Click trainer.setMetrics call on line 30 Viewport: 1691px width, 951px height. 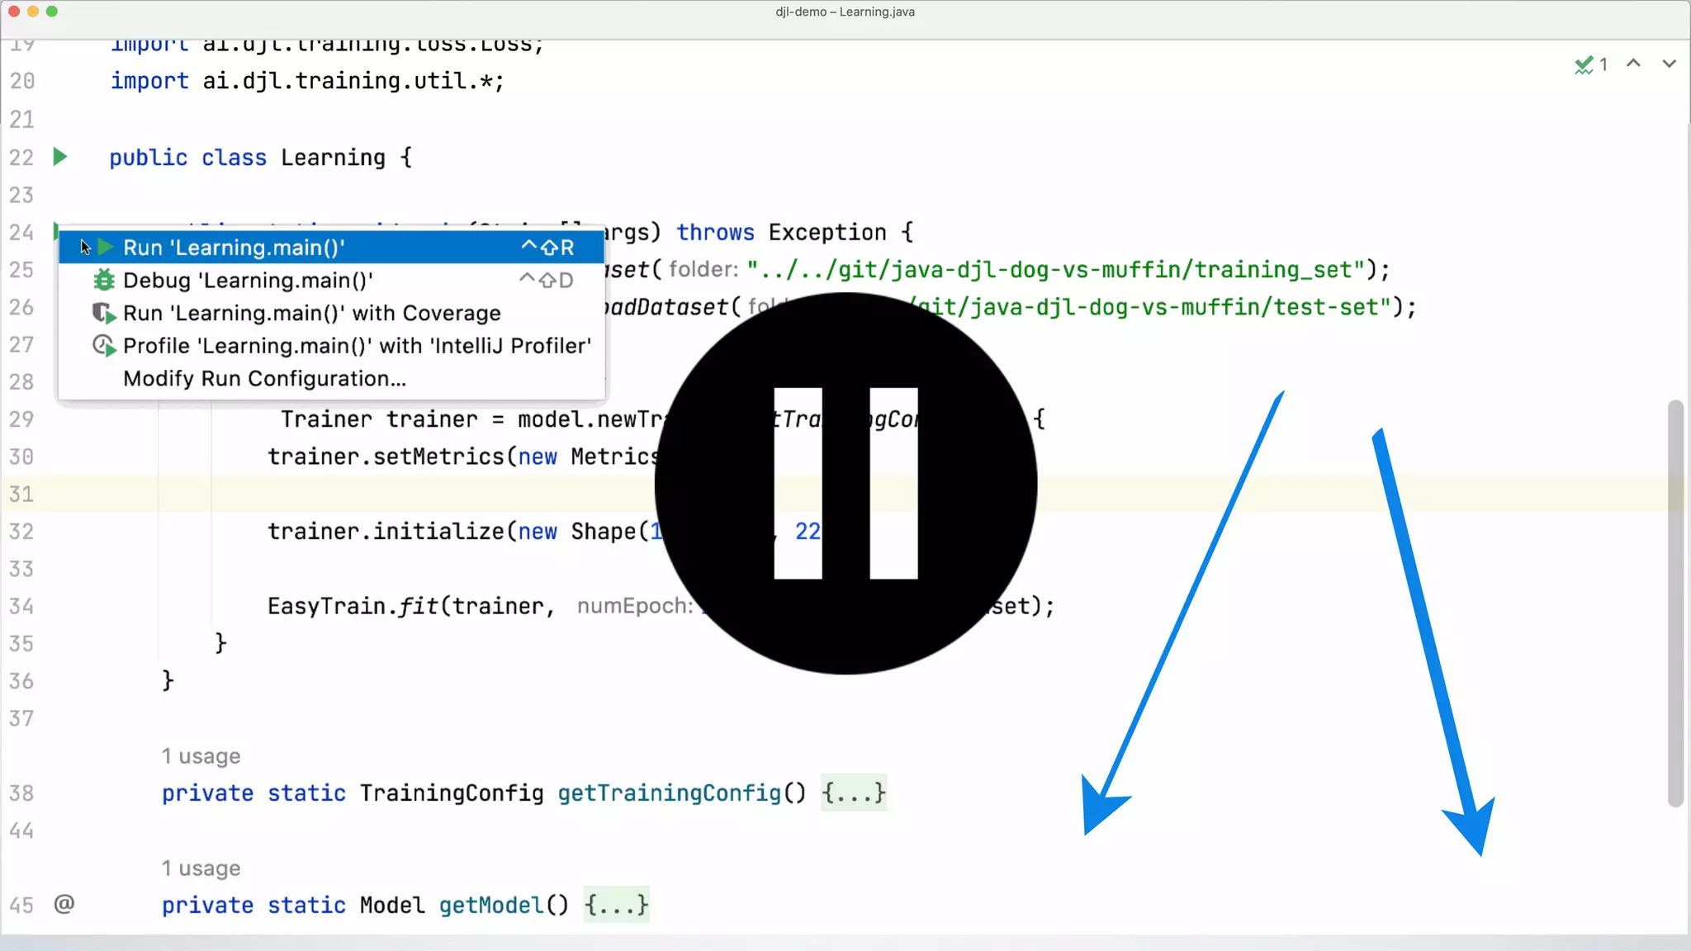tap(386, 457)
